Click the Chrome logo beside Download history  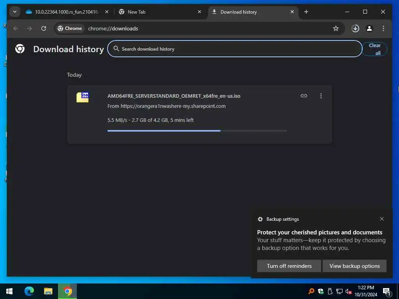[20, 49]
